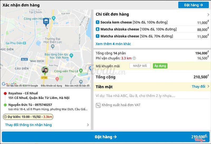This screenshot has width=211, height=144.
Task: Expand the Chi tiết đơn hàng chevron
Action: [208, 15]
